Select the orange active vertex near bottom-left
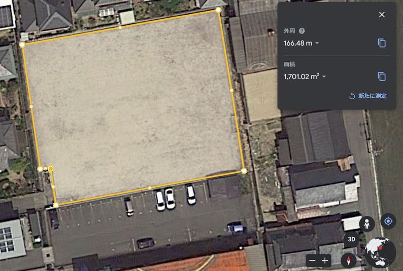Screen dimensions: 403x271 51,169
